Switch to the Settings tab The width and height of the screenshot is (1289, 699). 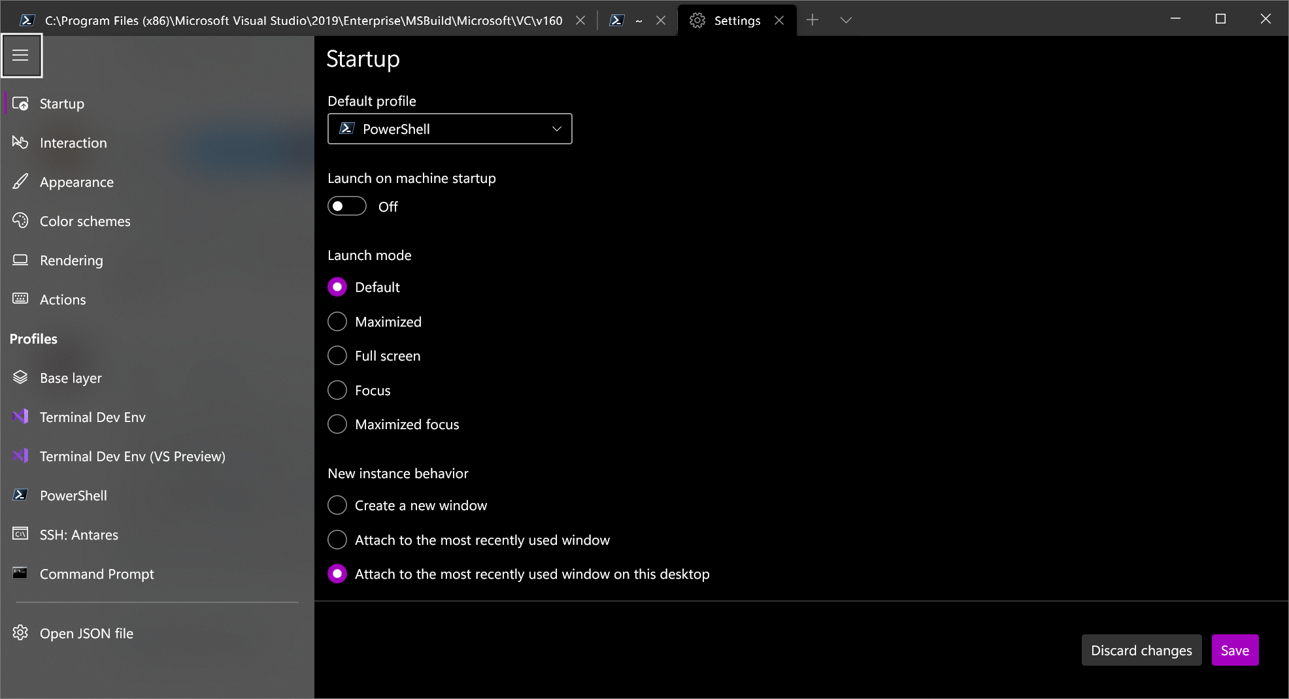click(x=737, y=20)
